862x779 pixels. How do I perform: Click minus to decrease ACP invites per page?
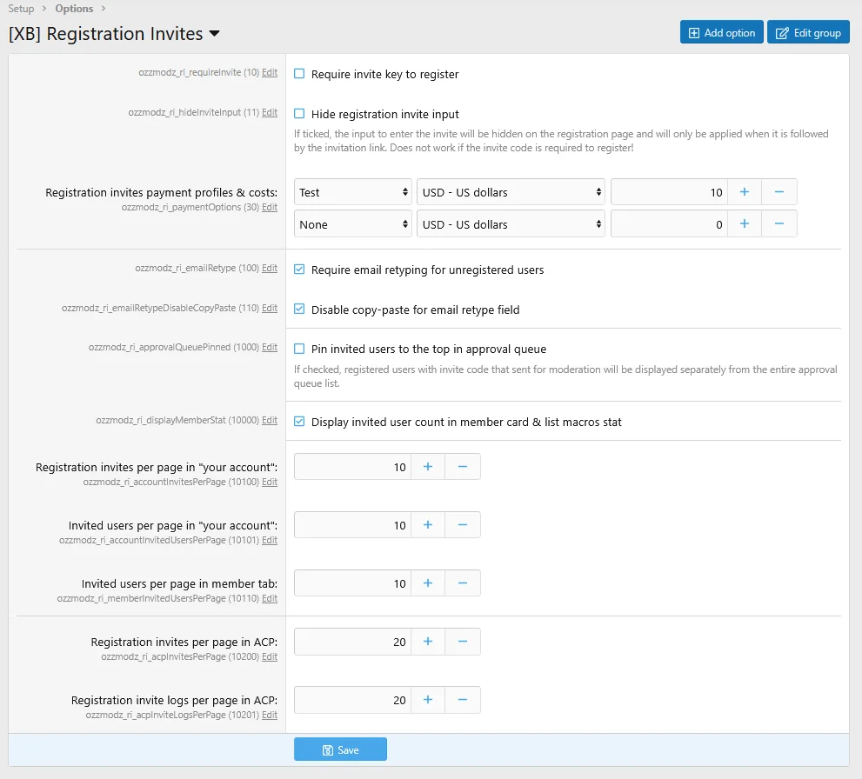(461, 642)
